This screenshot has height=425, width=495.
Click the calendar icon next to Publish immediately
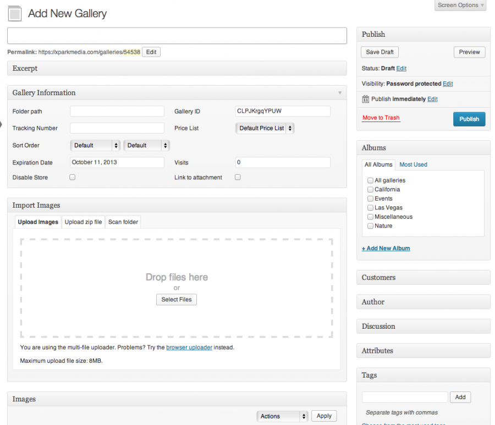coord(366,99)
